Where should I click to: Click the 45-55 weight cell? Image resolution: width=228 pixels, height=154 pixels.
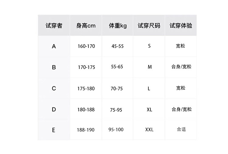click(x=118, y=46)
